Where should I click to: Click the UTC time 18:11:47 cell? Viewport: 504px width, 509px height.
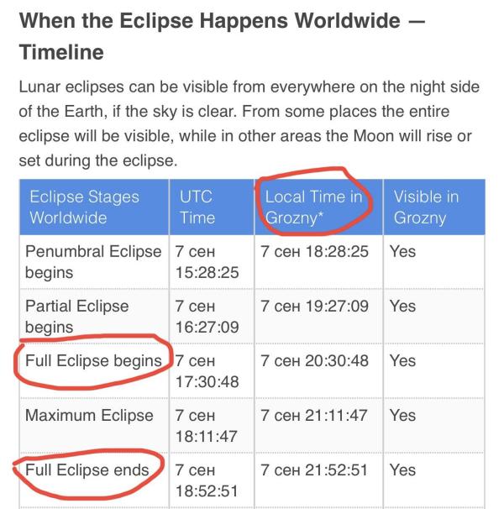(206, 426)
